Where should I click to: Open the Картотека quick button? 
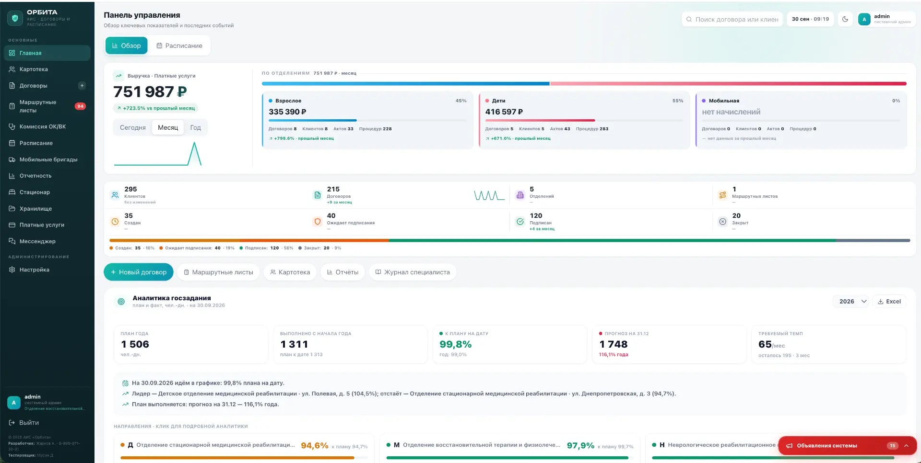290,272
